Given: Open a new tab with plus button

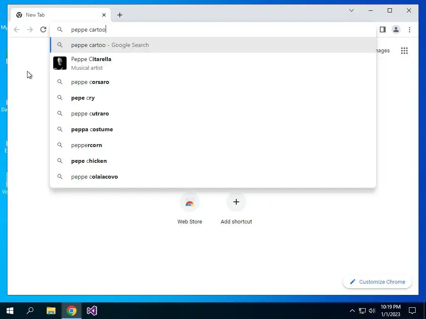Looking at the screenshot, I should 120,15.
